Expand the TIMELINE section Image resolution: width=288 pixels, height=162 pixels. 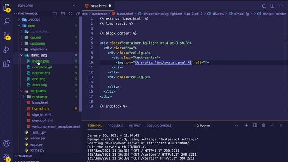25,156
